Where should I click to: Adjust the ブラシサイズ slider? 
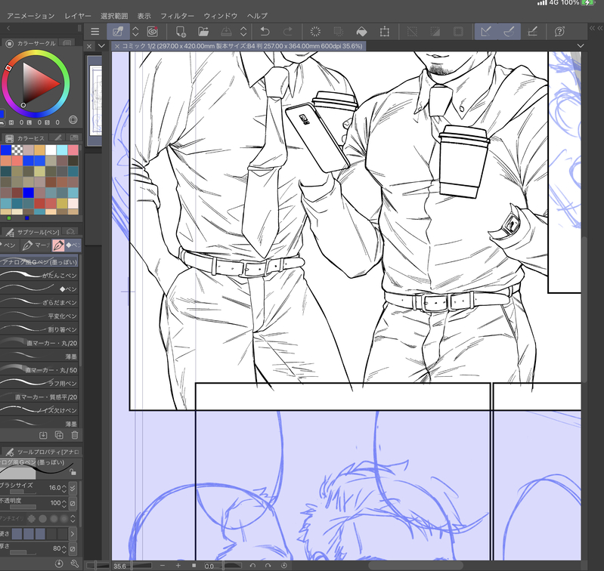click(23, 492)
